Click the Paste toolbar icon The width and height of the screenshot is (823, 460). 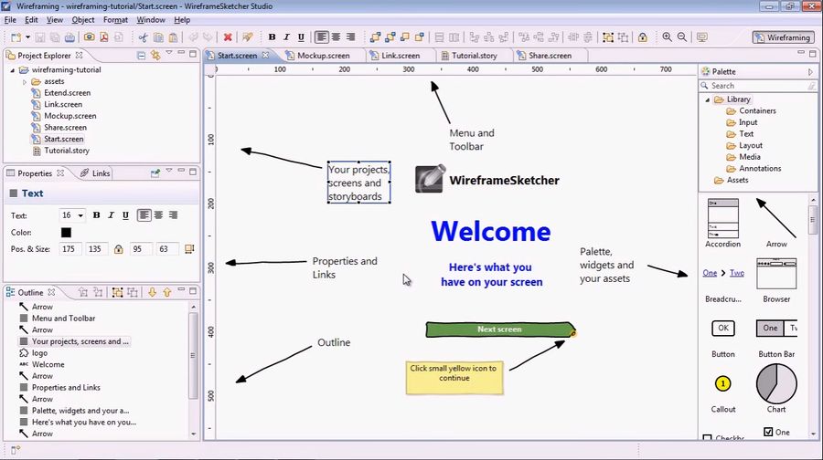[173, 37]
